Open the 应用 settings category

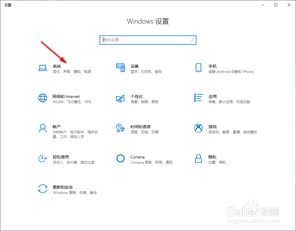click(x=213, y=96)
